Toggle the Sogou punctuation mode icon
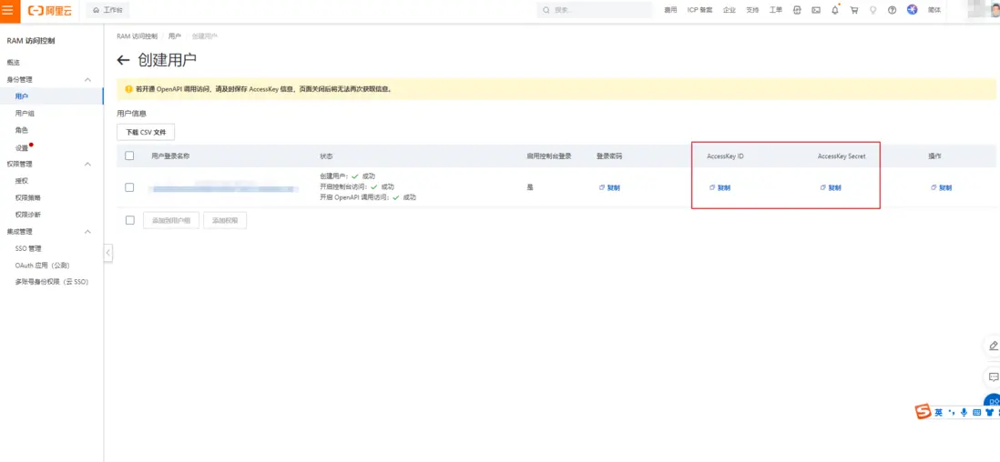This screenshot has height=462, width=1000. pos(951,413)
